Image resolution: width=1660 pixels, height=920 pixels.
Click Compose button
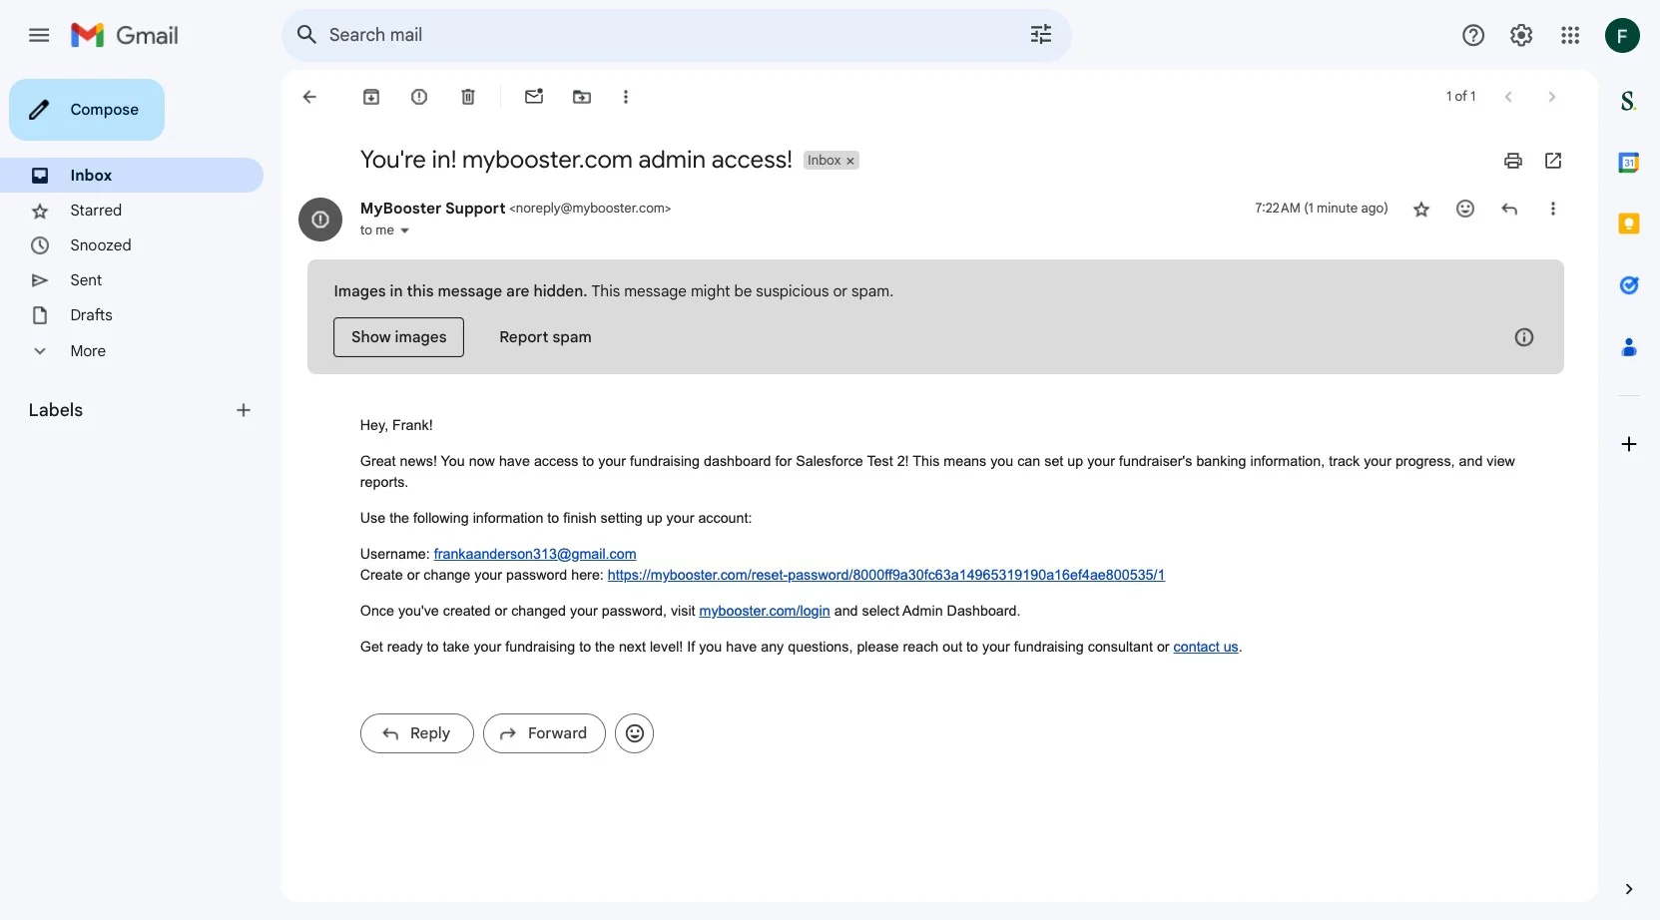[87, 110]
